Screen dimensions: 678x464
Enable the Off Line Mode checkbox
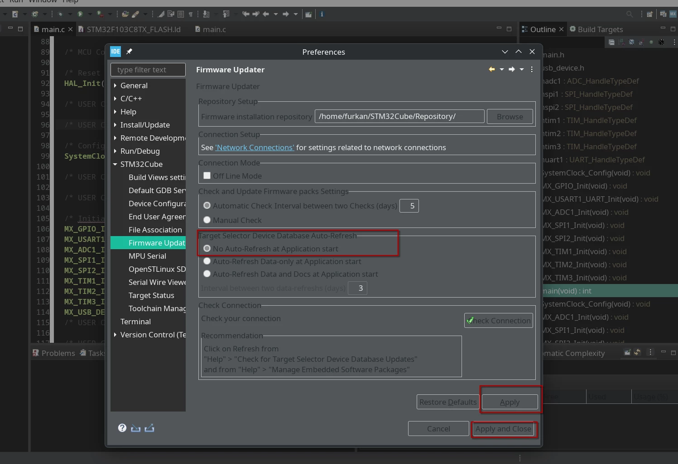[x=207, y=175]
